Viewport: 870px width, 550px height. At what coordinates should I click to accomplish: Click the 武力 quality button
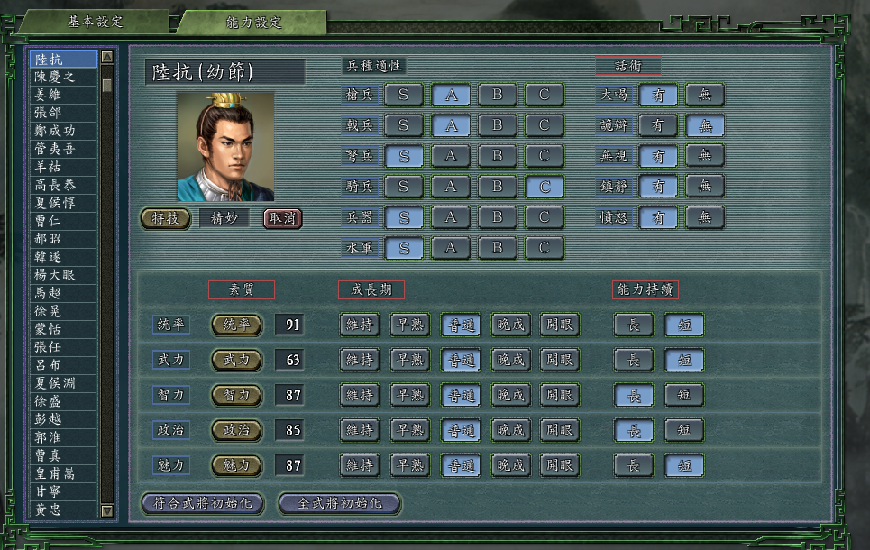[237, 360]
